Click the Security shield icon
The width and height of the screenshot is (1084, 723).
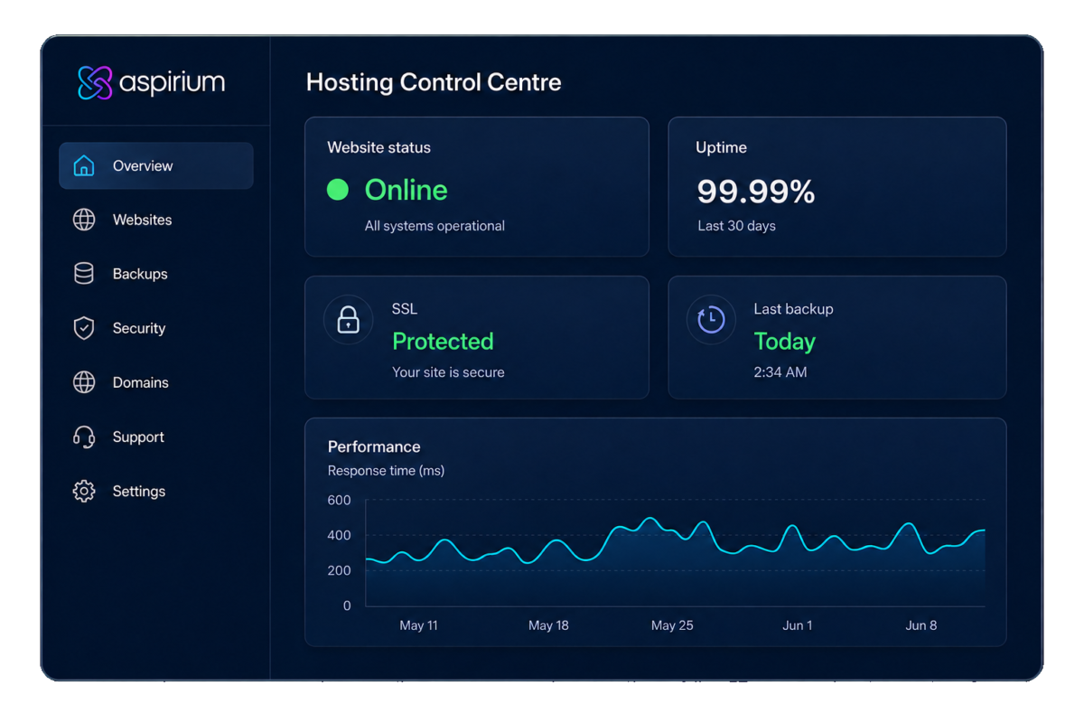(x=84, y=328)
